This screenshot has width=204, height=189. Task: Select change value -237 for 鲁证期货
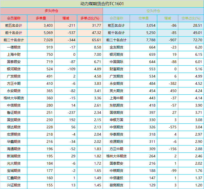click(71, 113)
